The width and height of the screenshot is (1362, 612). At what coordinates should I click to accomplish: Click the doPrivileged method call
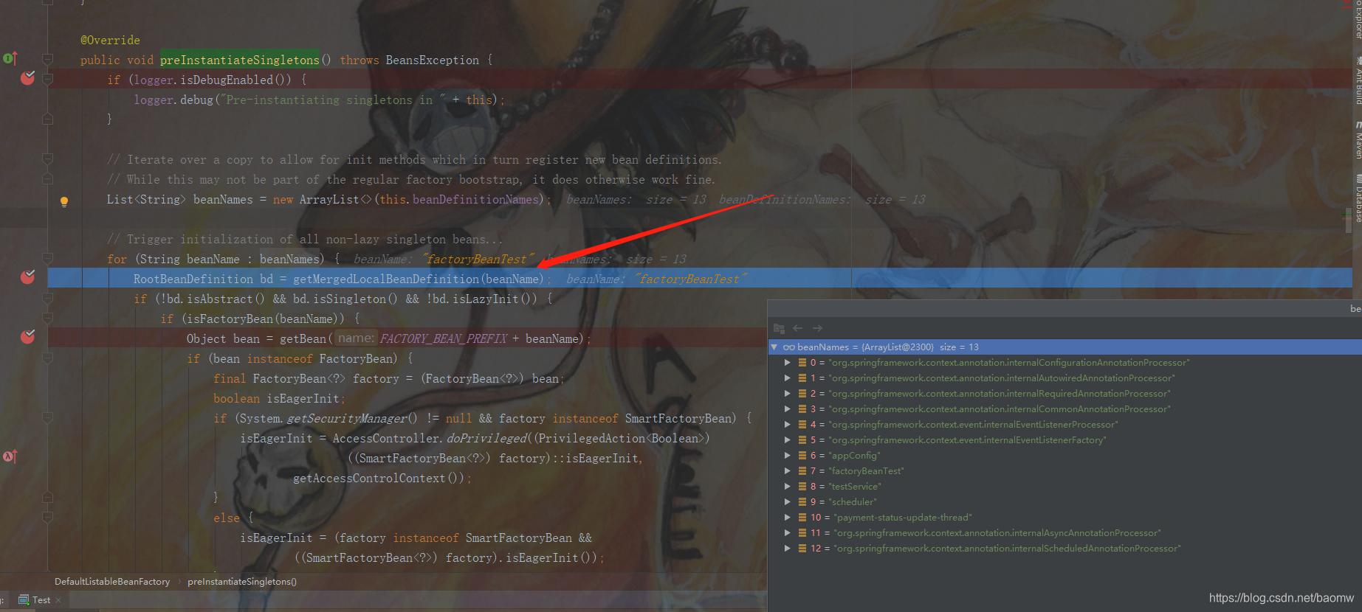pyautogui.click(x=487, y=438)
